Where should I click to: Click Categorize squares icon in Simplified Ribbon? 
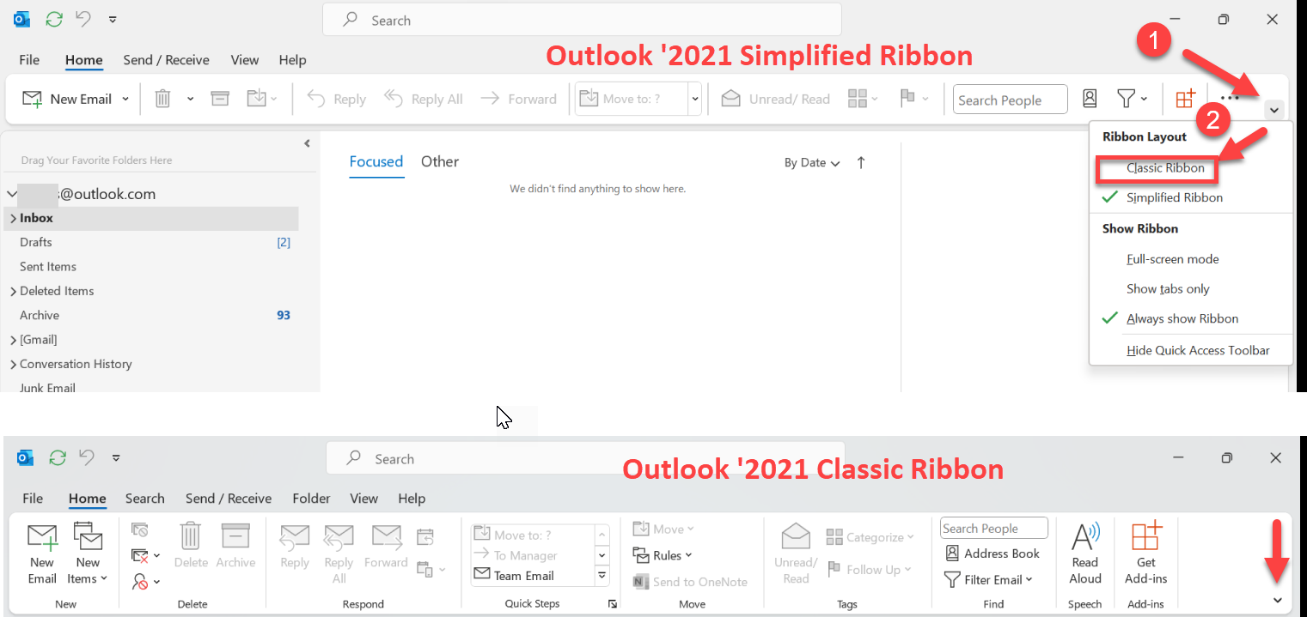[x=858, y=99]
